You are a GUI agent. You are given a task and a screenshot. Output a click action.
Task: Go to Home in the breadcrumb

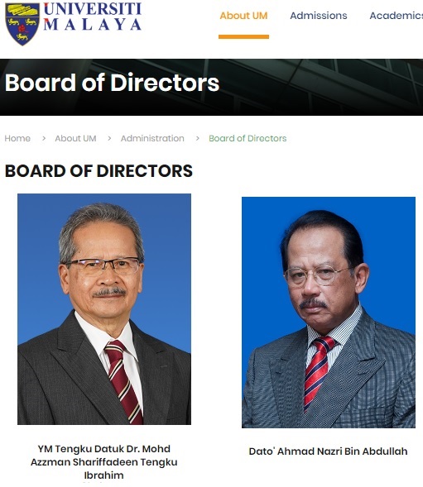[x=17, y=138]
